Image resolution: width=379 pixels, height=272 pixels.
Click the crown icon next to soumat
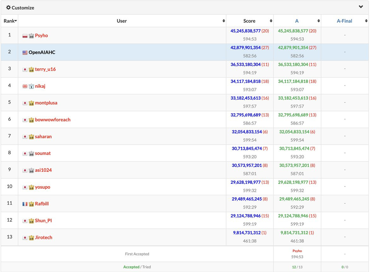coord(31,153)
